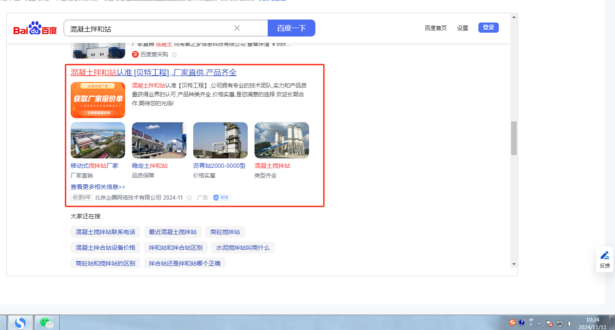Open the 移动式搅拌站厂家 aerial photo

(98, 140)
